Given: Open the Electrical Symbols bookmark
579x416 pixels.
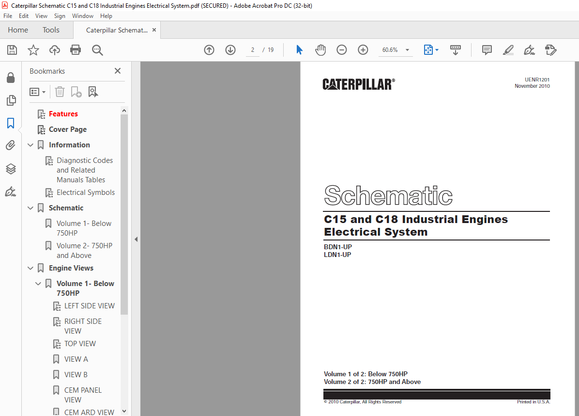Looking at the screenshot, I should (86, 192).
